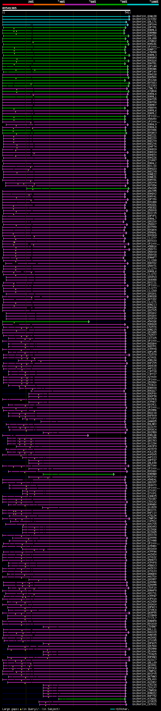Click the cyan ~100% identity legend segment
Screen dimensions: 161x711
pos(143,5)
